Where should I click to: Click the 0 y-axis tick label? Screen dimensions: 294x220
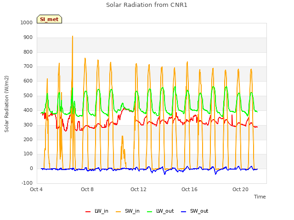pyautogui.click(x=31, y=169)
